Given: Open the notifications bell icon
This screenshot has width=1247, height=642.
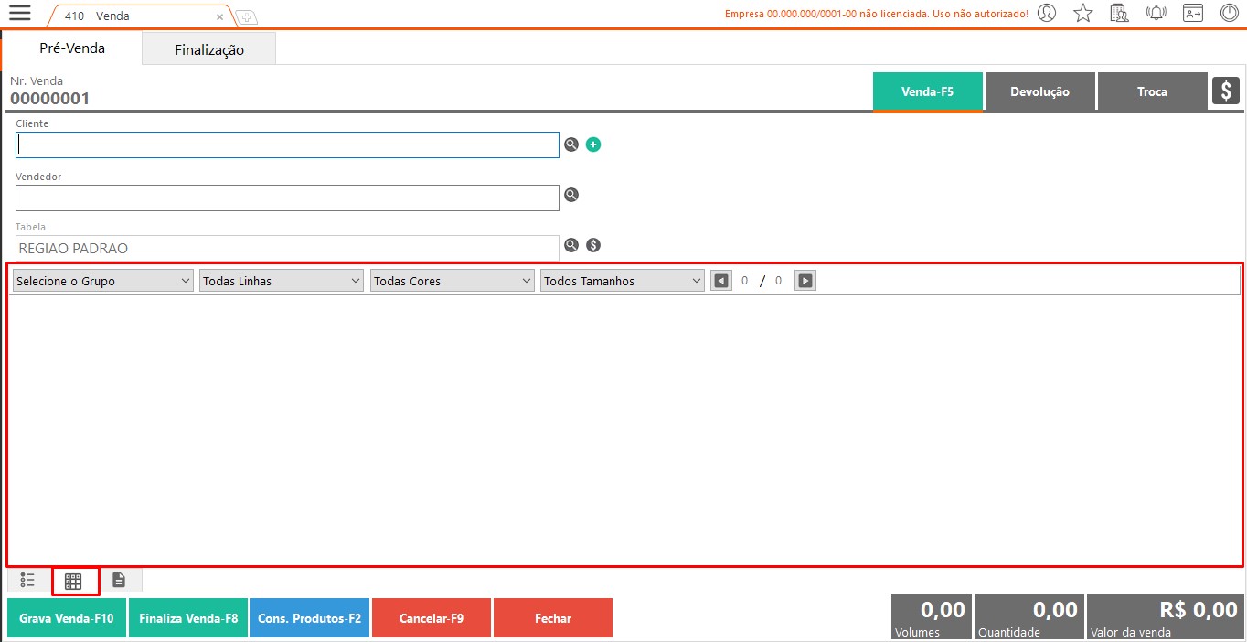Looking at the screenshot, I should (1156, 13).
